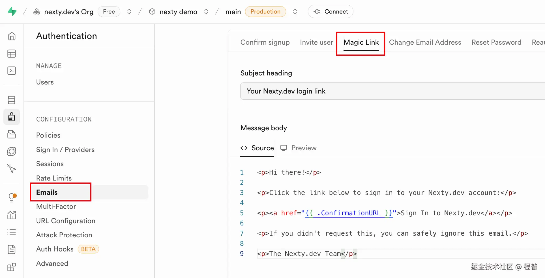Open the URL Configuration settings link
The image size is (545, 278).
(66, 221)
